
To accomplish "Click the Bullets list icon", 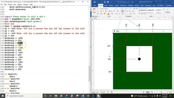I will click(122, 9).
